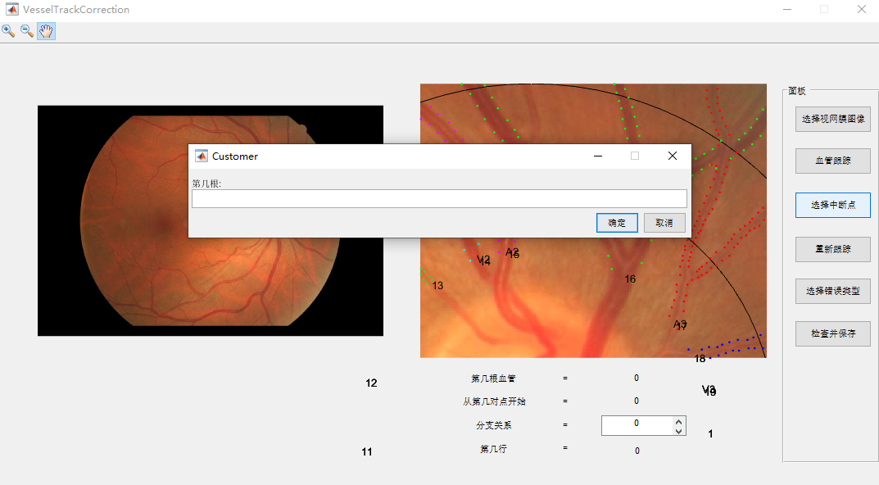The width and height of the screenshot is (879, 485).
Task: Focus the 第几根 text input field
Action: (x=439, y=199)
